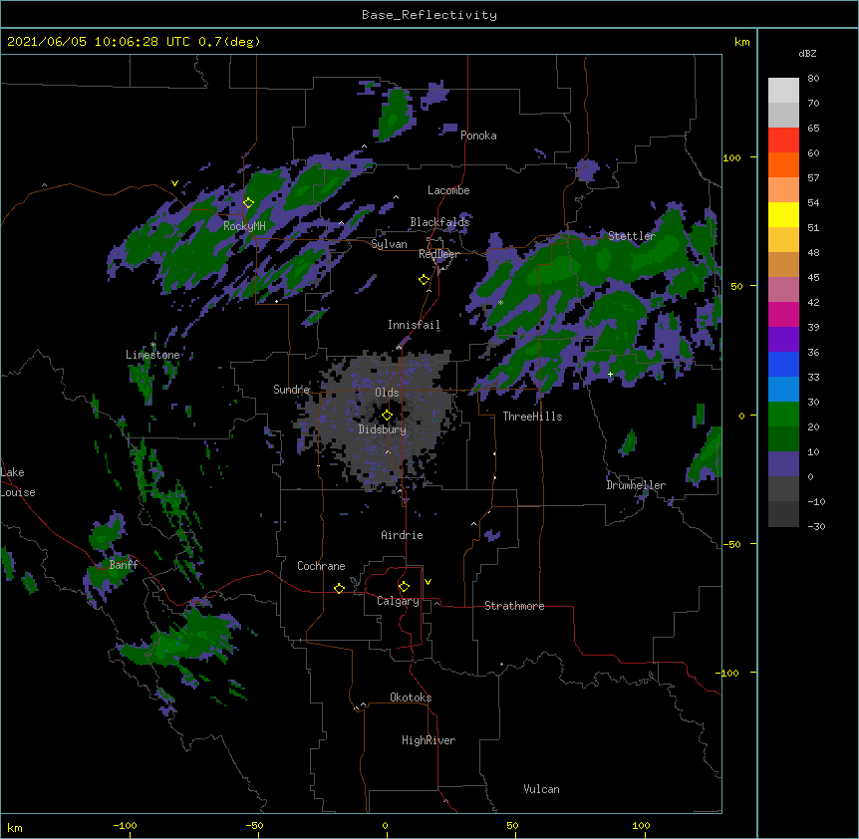Click the red 60-65 dBZ legend swatch

click(x=783, y=140)
